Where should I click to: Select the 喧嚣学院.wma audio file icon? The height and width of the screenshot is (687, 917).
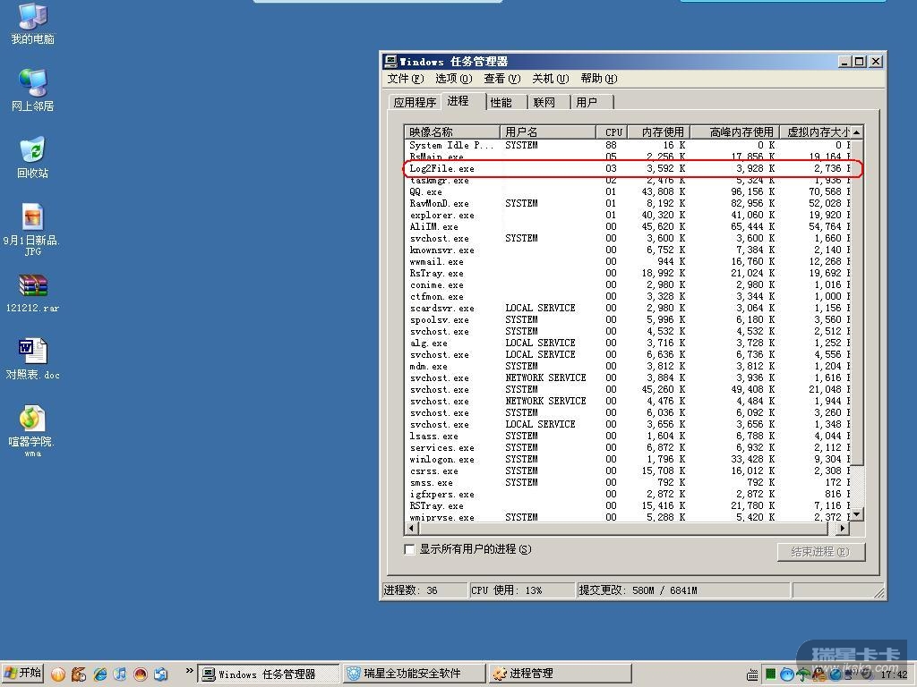(32, 420)
